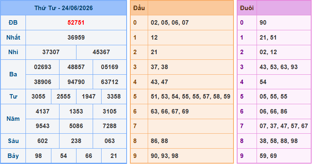Click the Ba prize number 05169
The width and height of the screenshot is (312, 164).
point(110,67)
